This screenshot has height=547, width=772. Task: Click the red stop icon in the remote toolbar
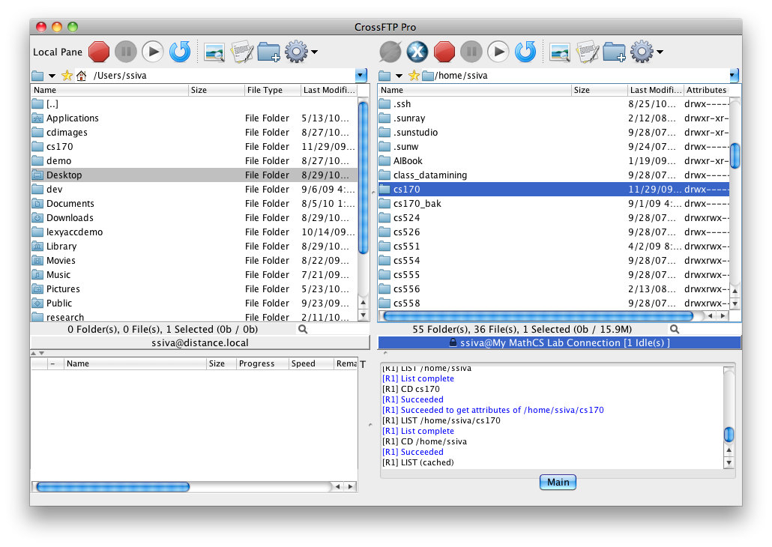pos(444,52)
